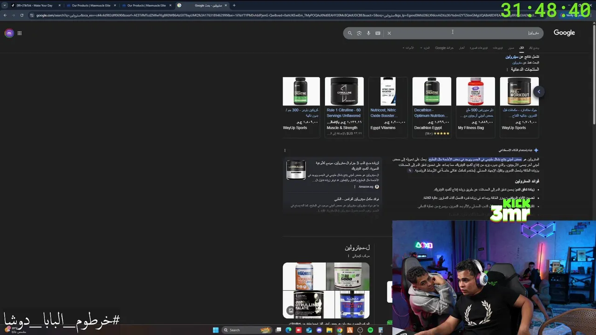The height and width of the screenshot is (335, 596).
Task: View site information icon beside the URL
Action: point(32,15)
